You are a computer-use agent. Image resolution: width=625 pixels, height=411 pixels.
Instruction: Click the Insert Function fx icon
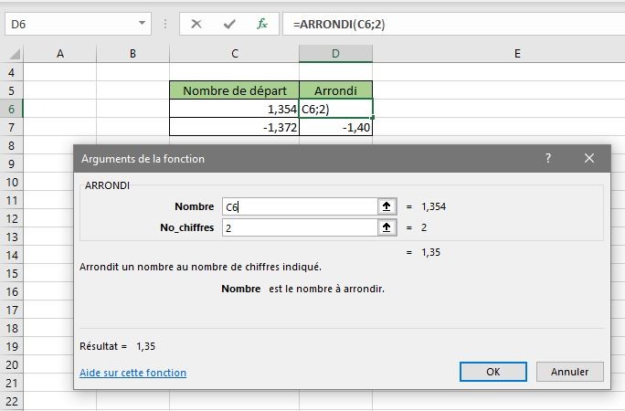tap(262, 25)
